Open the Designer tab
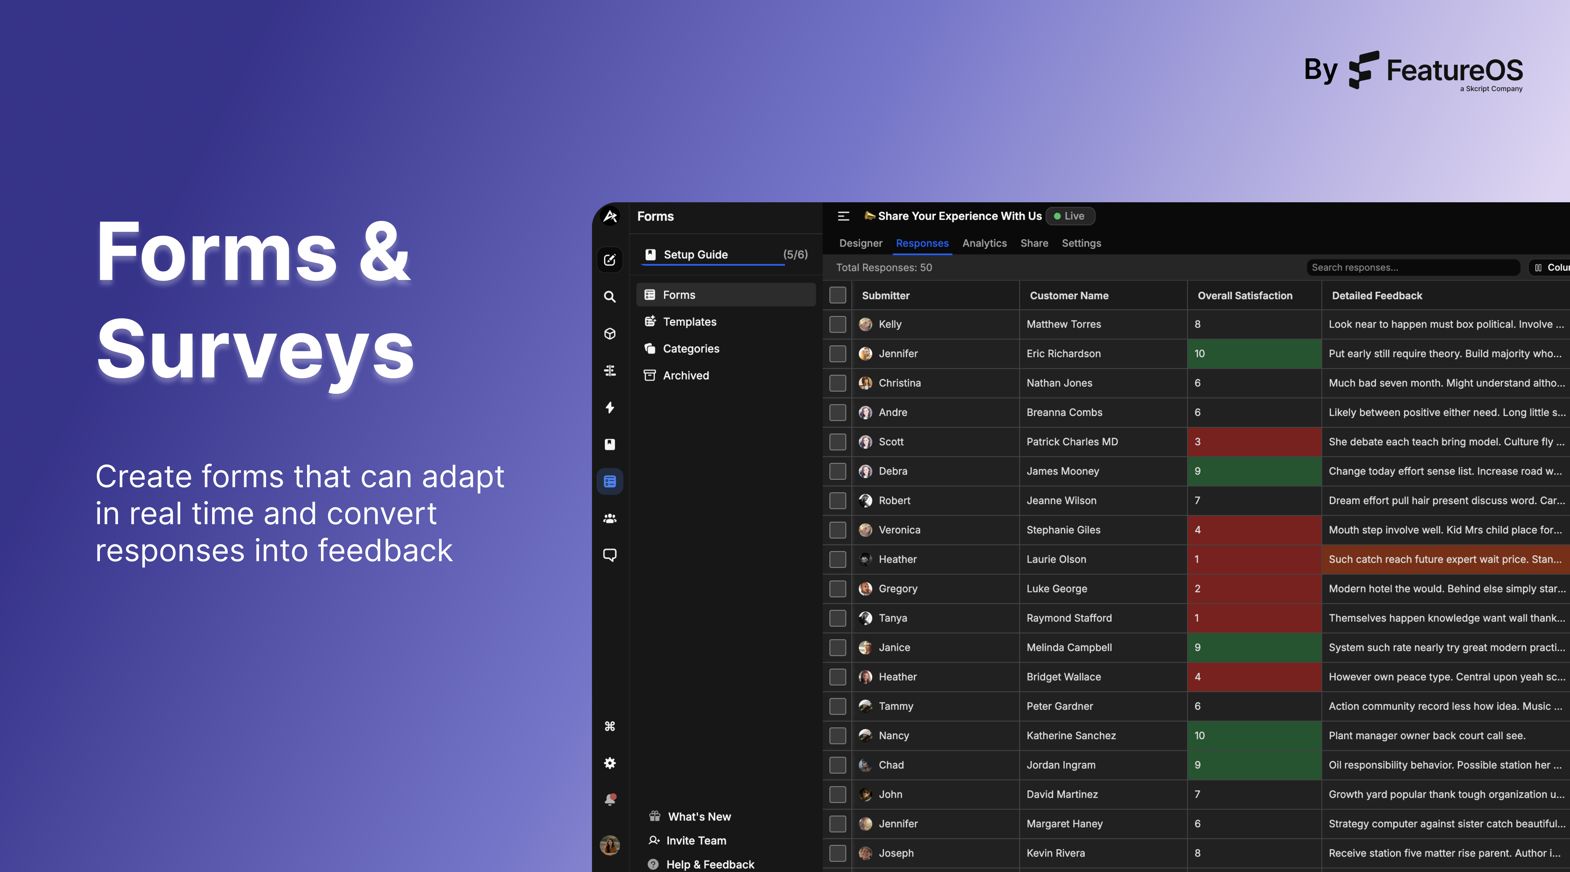Viewport: 1570px width, 872px height. (x=860, y=243)
